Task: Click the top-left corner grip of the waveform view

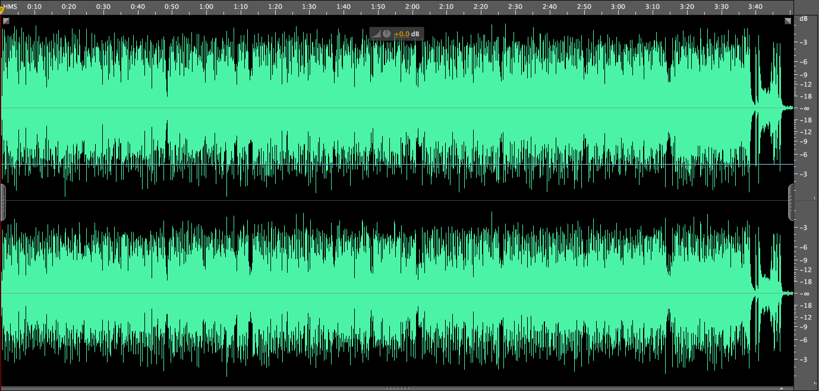Action: [7, 20]
